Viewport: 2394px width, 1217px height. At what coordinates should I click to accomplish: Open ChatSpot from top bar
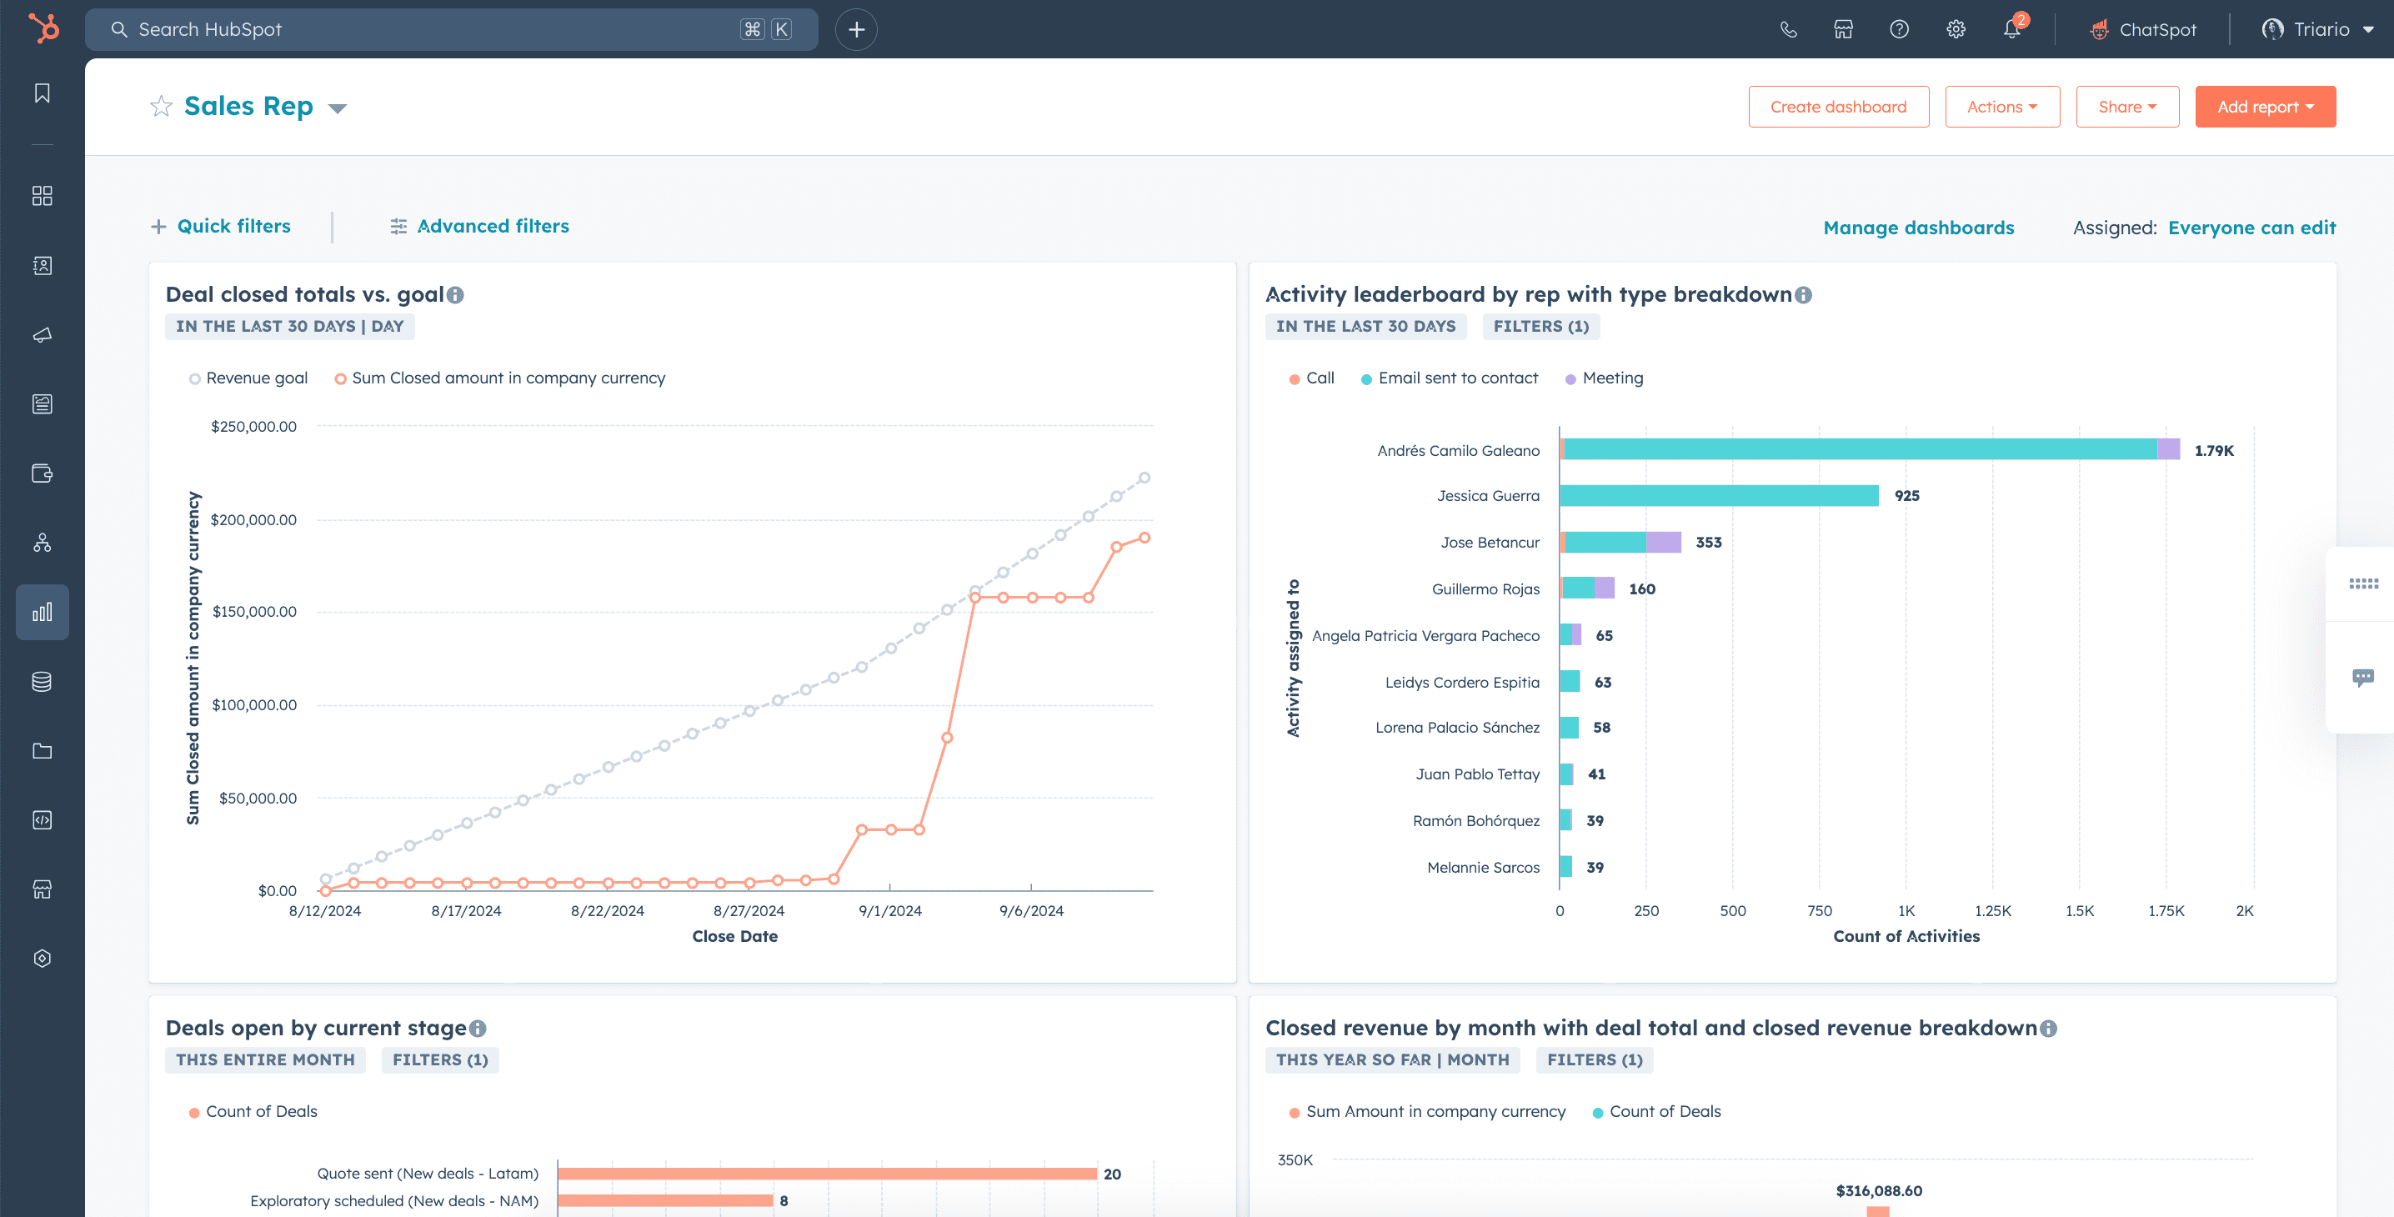pos(2143,30)
